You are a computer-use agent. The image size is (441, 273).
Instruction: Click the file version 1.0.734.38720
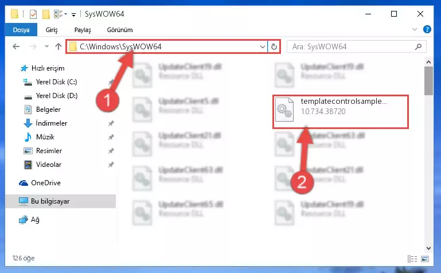tap(323, 111)
